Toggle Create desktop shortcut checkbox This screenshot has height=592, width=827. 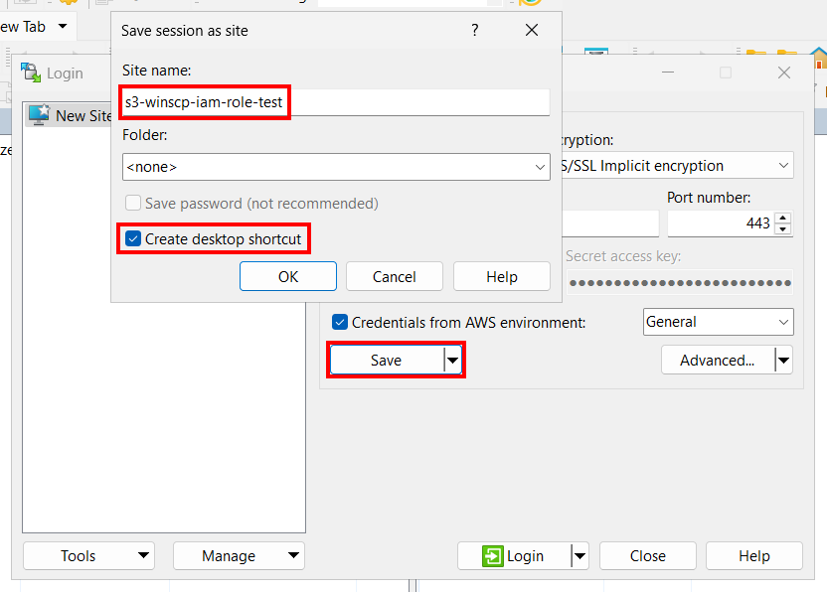coord(133,239)
